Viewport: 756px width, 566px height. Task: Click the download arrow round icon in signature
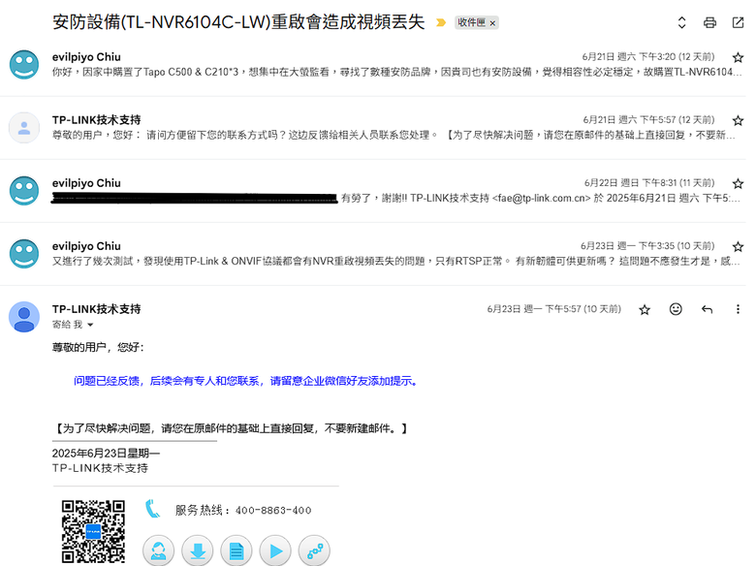click(197, 550)
